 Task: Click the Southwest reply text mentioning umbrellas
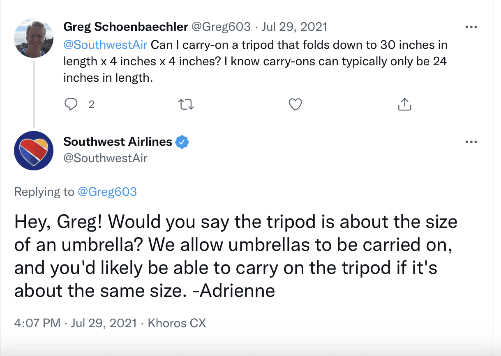coord(236,256)
